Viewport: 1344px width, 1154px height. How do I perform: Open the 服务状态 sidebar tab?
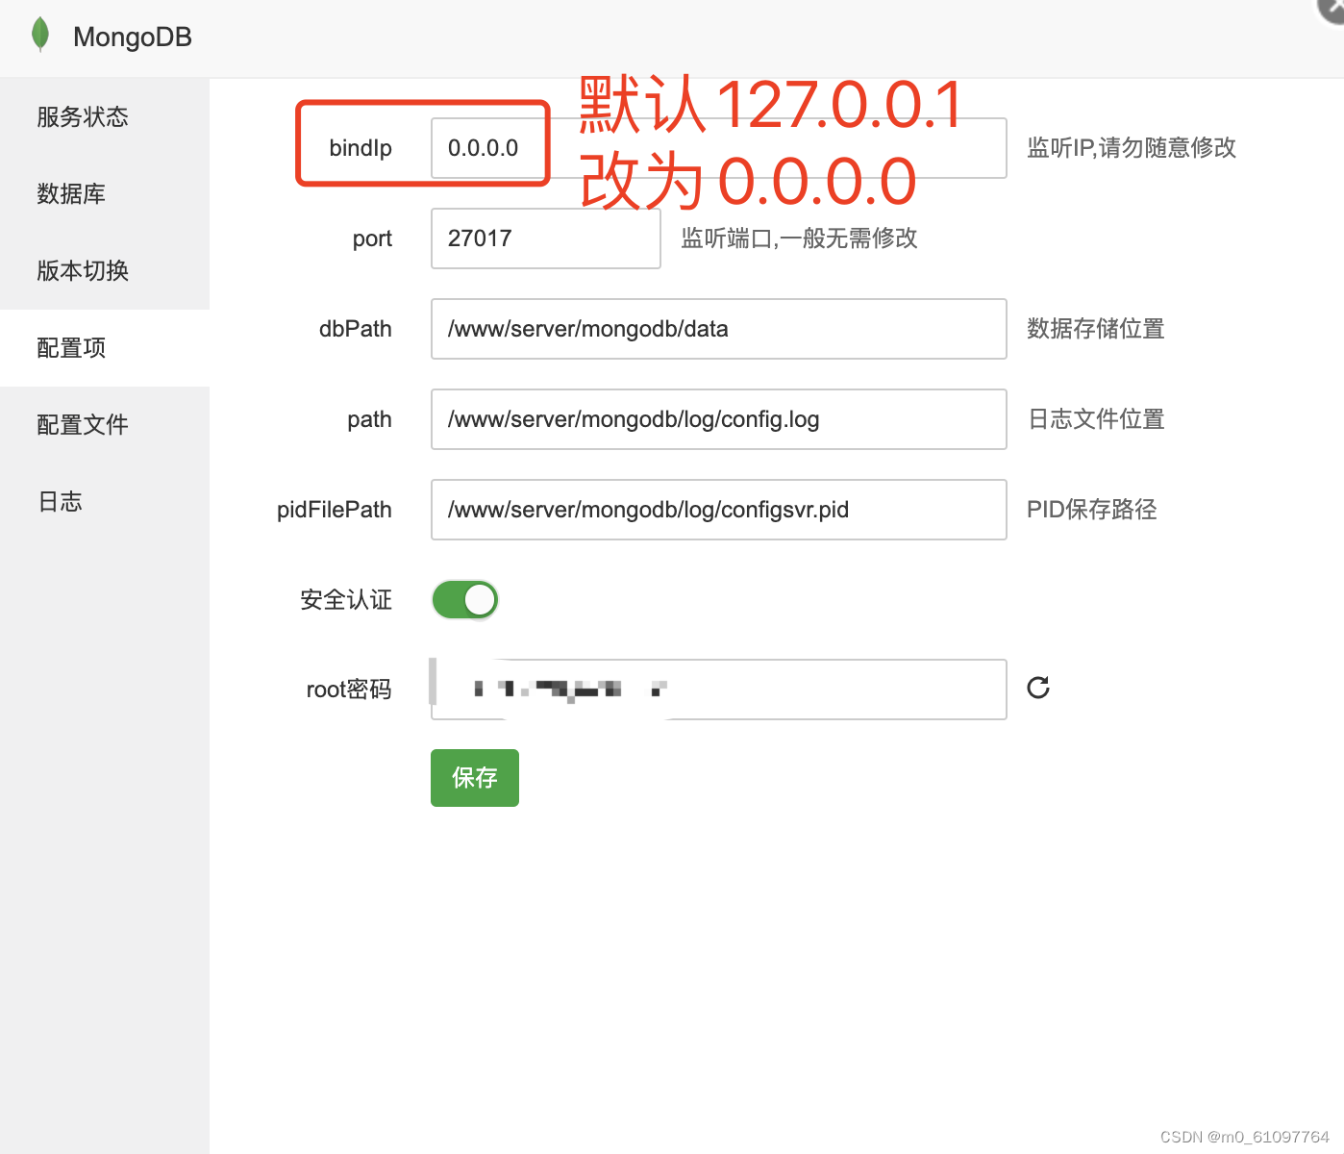(x=105, y=117)
